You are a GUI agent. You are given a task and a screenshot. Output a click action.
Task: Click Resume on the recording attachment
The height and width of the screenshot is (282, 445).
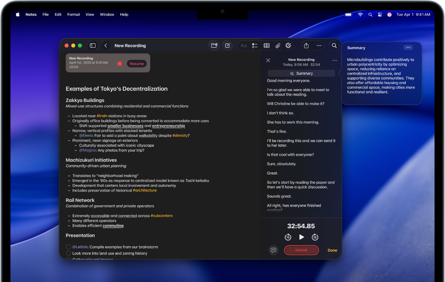137,64
